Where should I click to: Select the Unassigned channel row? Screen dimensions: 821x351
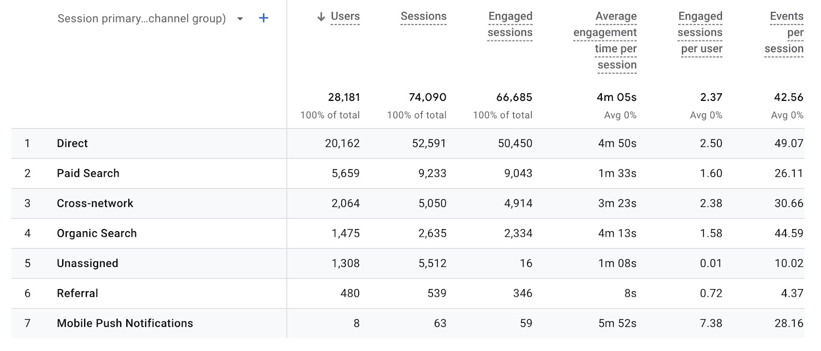pyautogui.click(x=88, y=263)
